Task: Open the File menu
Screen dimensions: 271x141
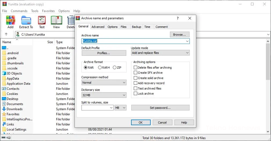Action: (x=5, y=11)
